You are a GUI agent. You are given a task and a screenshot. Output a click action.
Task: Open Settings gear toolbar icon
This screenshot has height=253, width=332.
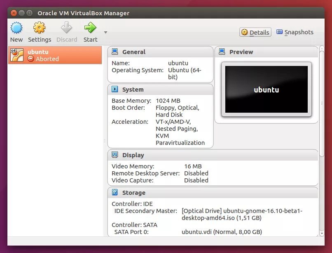[40, 28]
